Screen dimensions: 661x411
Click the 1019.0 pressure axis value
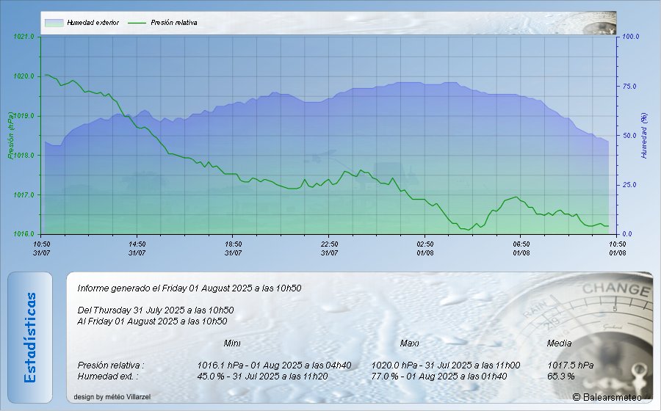point(24,116)
